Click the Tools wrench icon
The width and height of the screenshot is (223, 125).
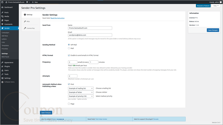tap(2, 74)
